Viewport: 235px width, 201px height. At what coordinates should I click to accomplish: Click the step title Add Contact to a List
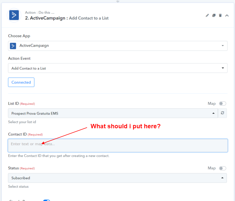[x=89, y=18]
